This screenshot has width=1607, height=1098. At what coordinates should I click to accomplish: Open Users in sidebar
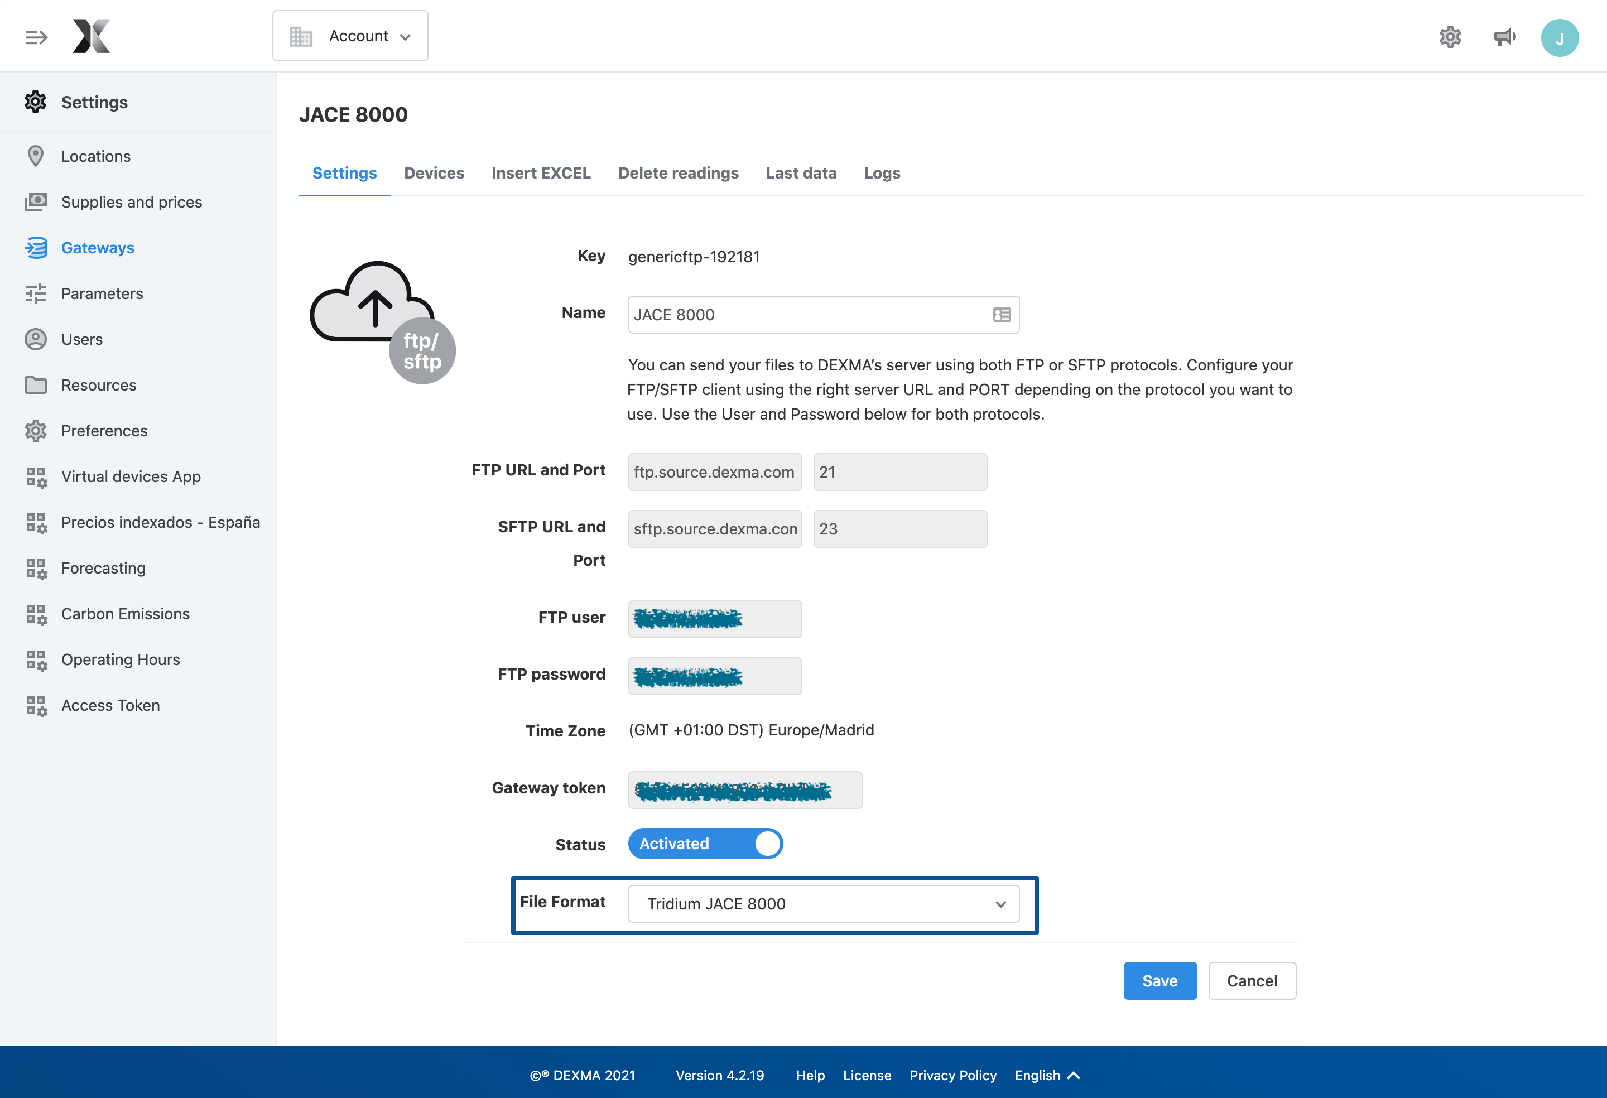coord(81,339)
